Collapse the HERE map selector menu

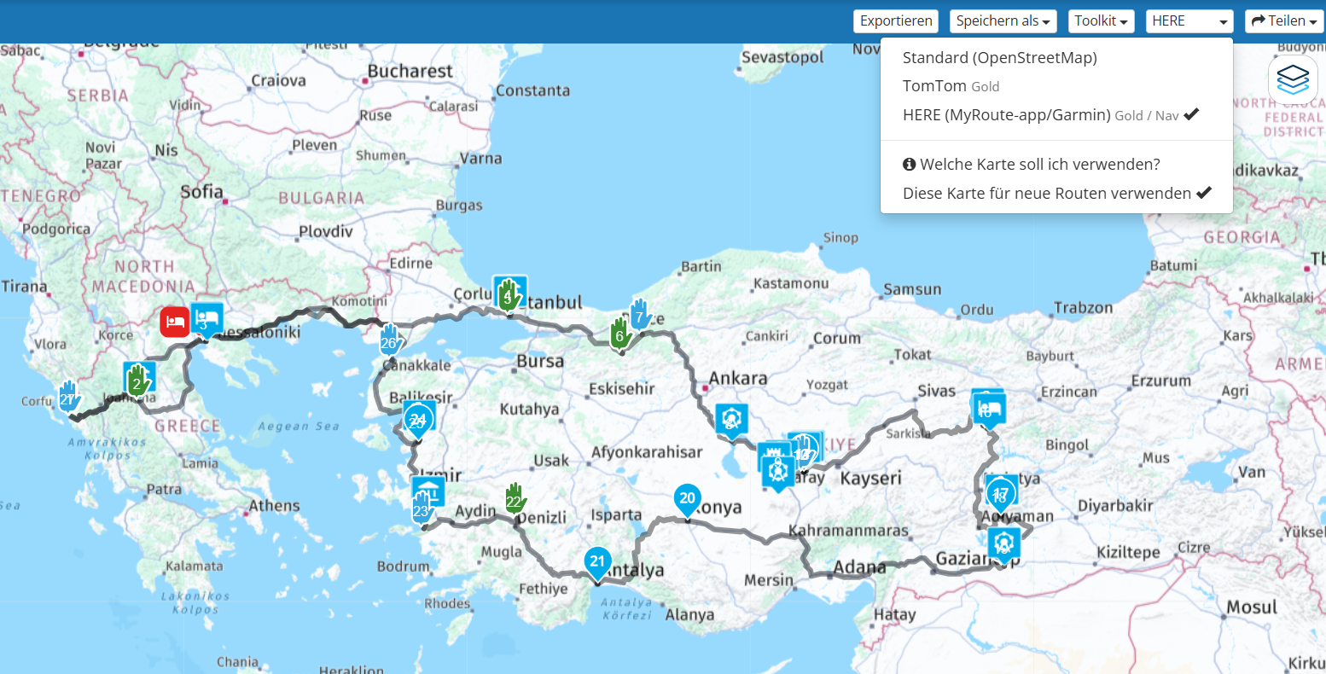click(x=1189, y=21)
